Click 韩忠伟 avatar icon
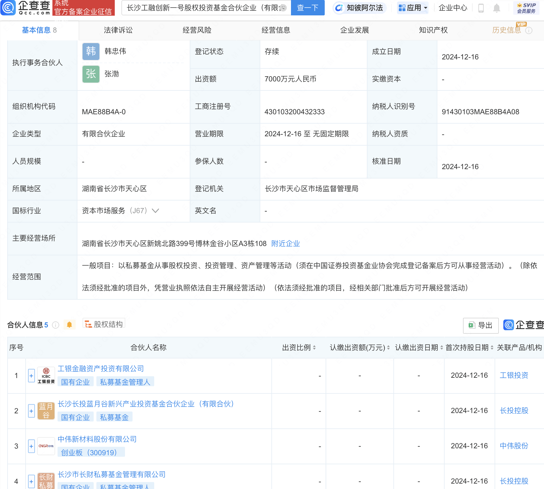The height and width of the screenshot is (489, 544). [91, 52]
